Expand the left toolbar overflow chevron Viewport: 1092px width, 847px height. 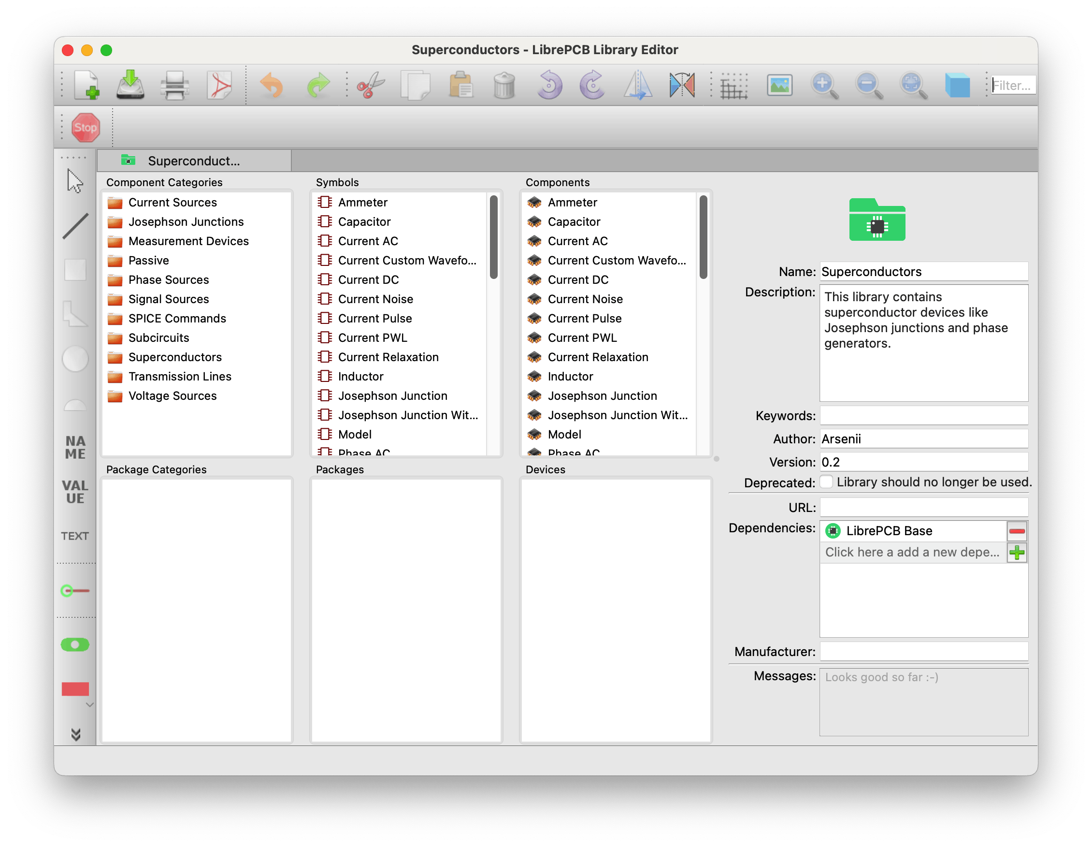(x=75, y=734)
